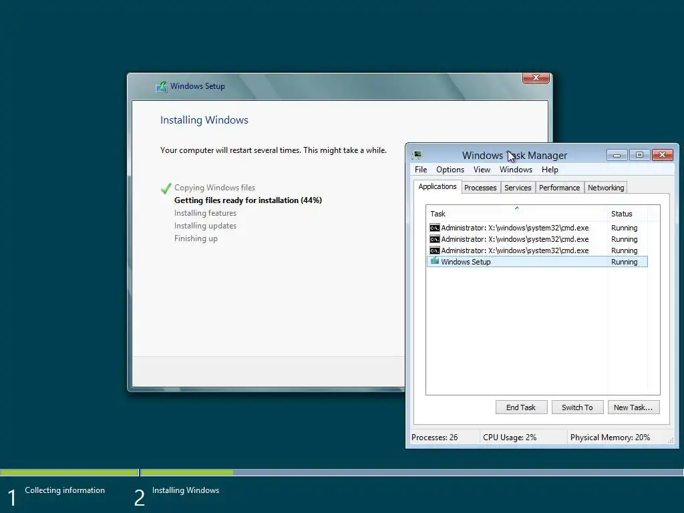Click 'CPU Usage: 2%' in the status bar
The width and height of the screenshot is (684, 513).
(510, 438)
